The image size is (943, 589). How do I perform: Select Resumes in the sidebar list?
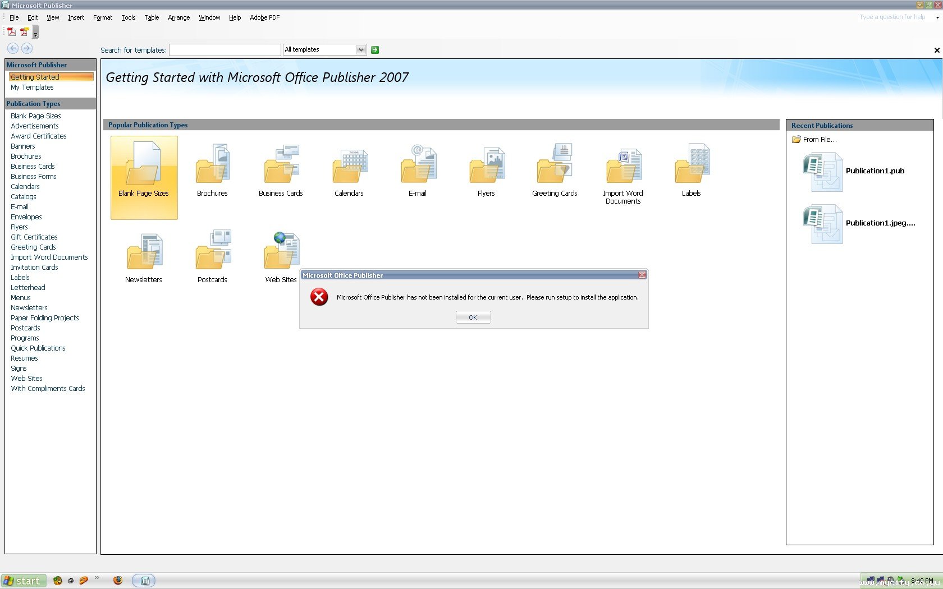25,358
